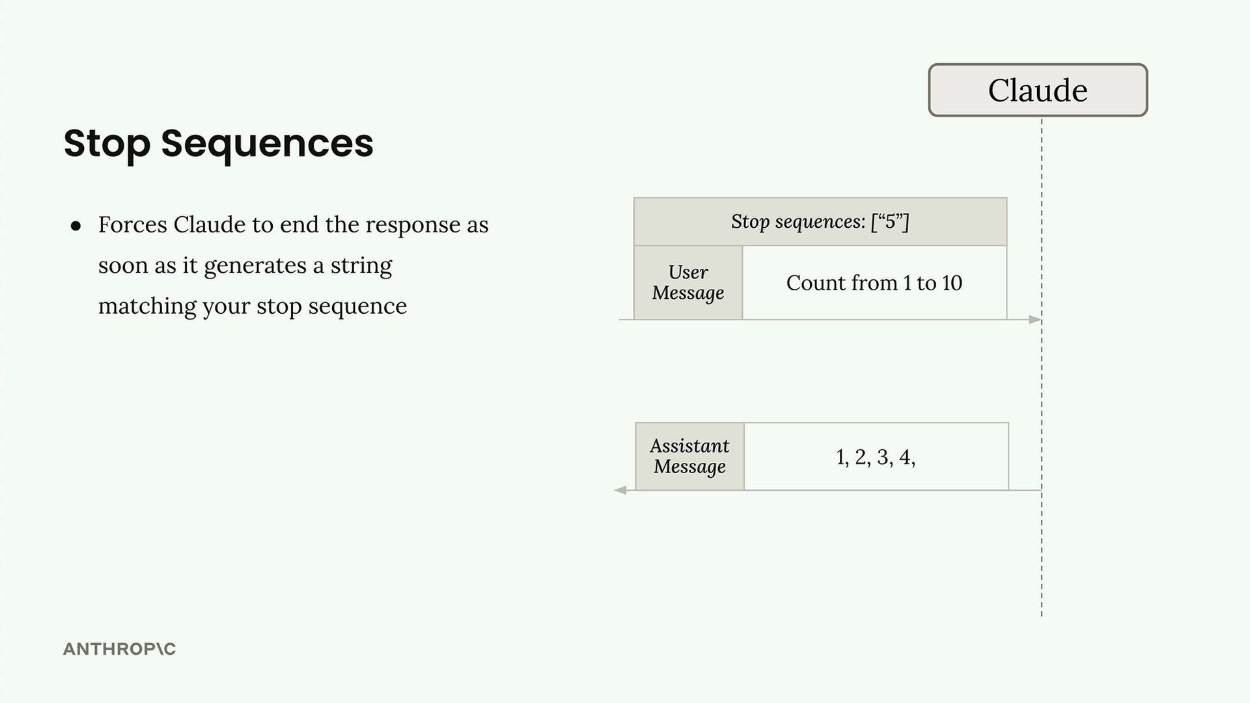Select the Stop Sequences heading
Screen dimensions: 1250x703
[219, 145]
